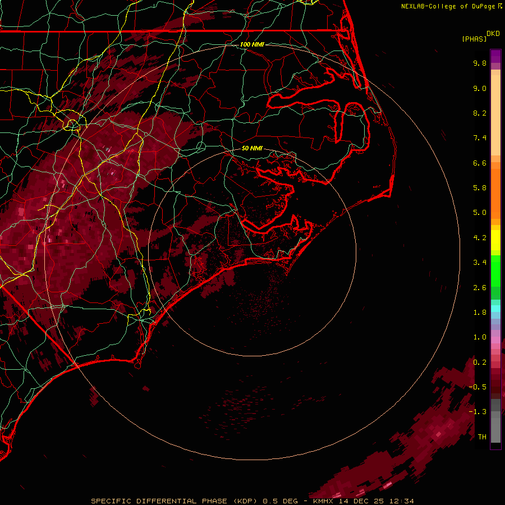Click the 9.0 value on the color scale
The height and width of the screenshot is (505, 505).
pyautogui.click(x=480, y=88)
